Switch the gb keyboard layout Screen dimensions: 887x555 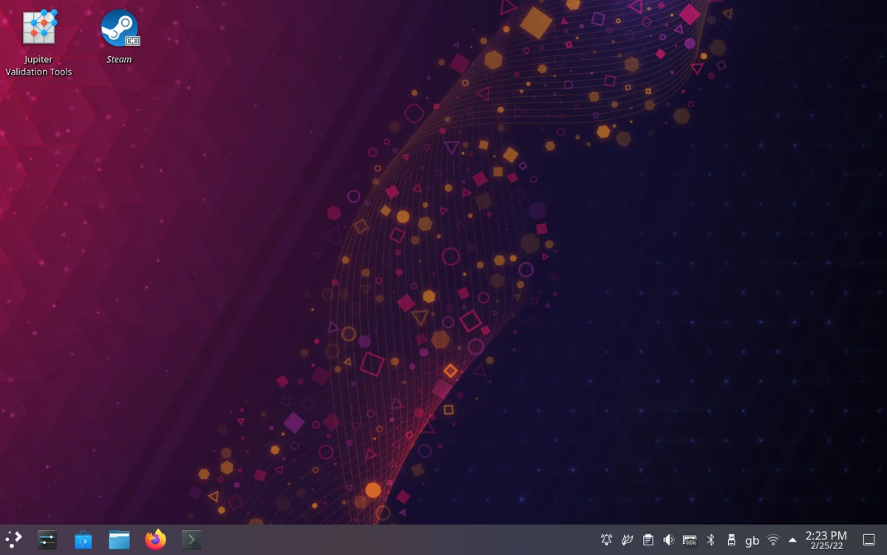tap(751, 539)
